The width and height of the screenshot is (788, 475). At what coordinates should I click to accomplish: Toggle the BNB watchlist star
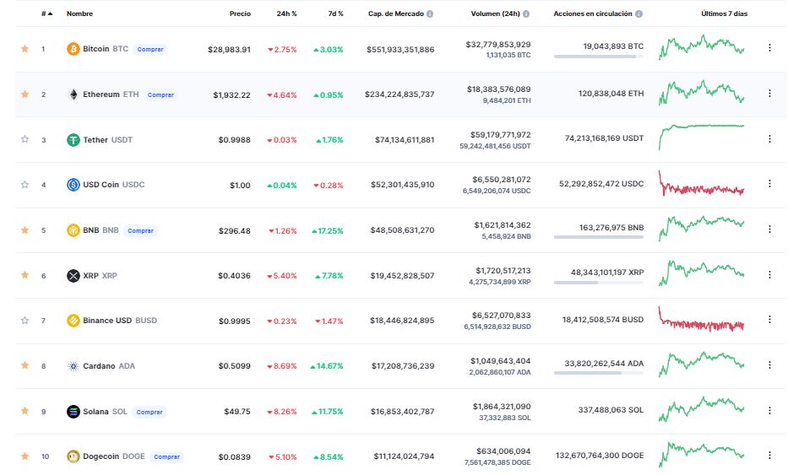pyautogui.click(x=24, y=230)
